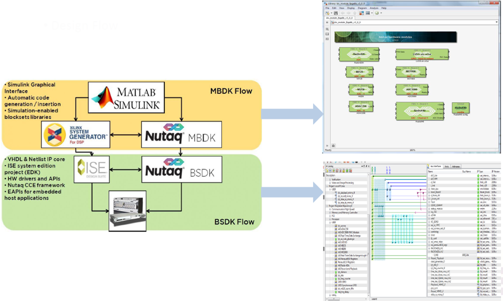Viewport: 503px width, 301px height.
Task: Click the lock icon at canvas bottom-left
Action: (333, 145)
